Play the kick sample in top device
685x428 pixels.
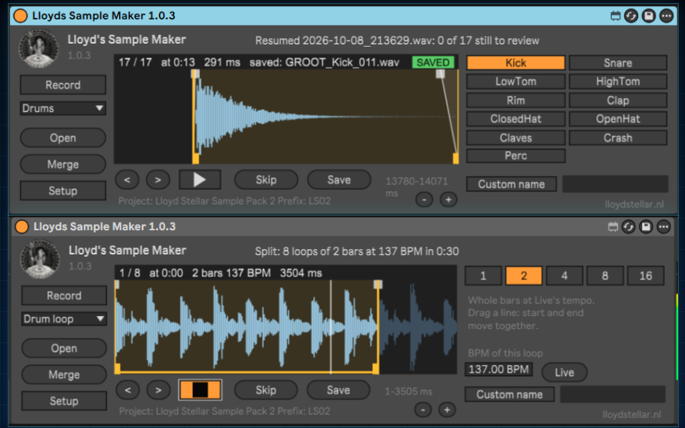coord(199,180)
